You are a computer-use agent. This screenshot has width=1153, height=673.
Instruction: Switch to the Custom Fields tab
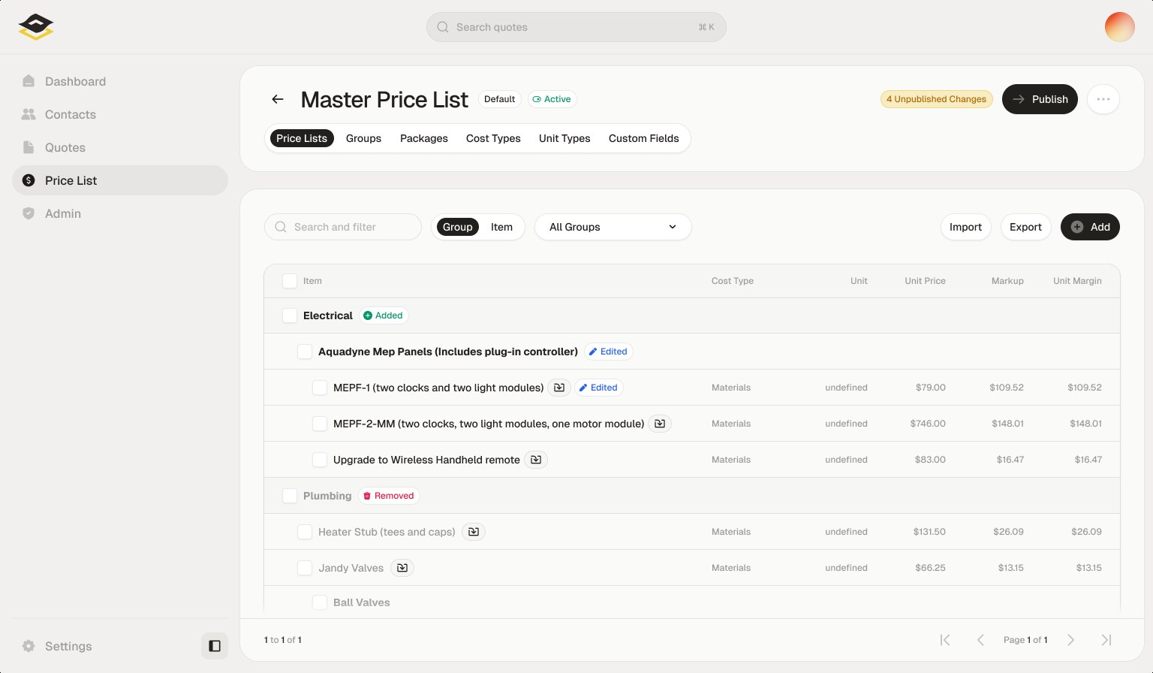(x=644, y=138)
